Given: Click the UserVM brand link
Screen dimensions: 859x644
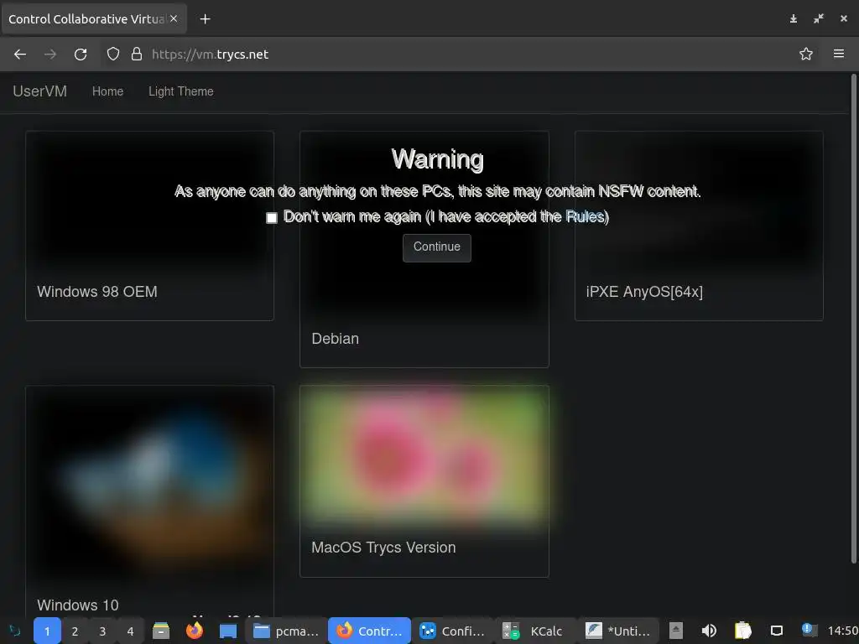Looking at the screenshot, I should (40, 91).
